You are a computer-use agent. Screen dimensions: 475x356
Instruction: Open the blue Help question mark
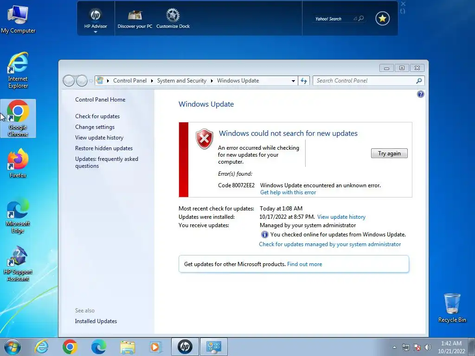(x=420, y=94)
